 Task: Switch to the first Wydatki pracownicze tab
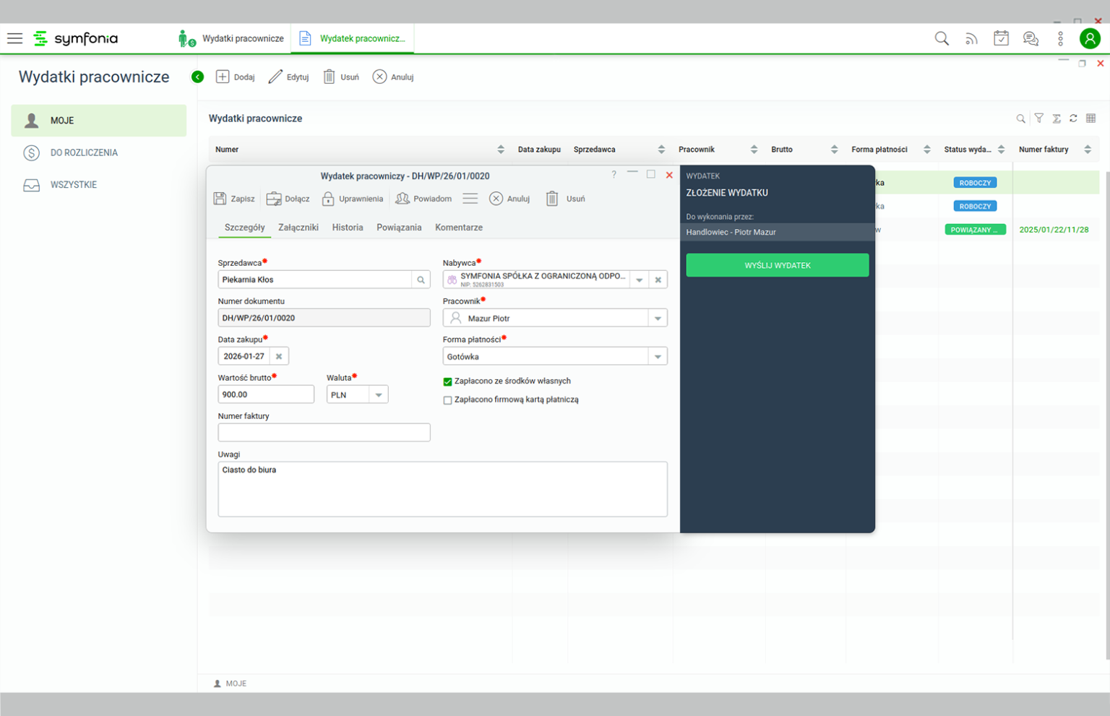[231, 38]
